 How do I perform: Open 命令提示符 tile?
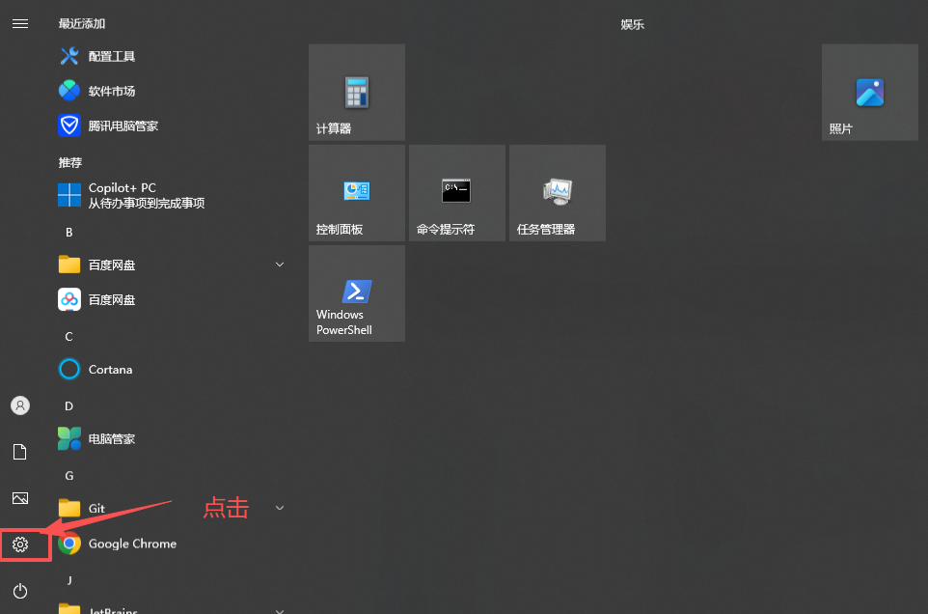456,192
